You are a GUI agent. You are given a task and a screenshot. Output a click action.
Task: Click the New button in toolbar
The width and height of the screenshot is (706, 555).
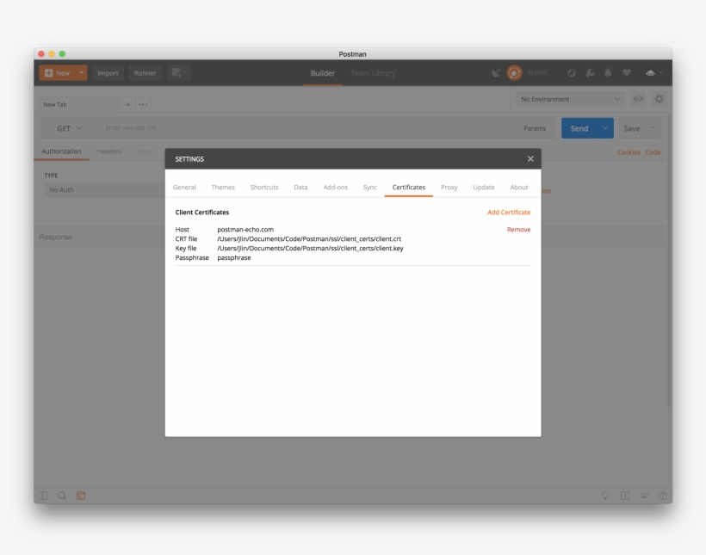coord(57,73)
